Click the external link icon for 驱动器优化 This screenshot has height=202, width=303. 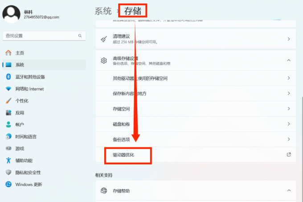coord(289,154)
